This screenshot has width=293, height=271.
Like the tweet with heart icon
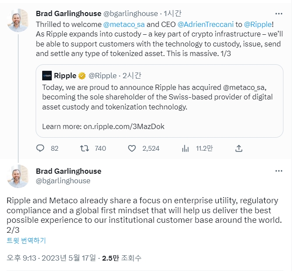(x=132, y=148)
